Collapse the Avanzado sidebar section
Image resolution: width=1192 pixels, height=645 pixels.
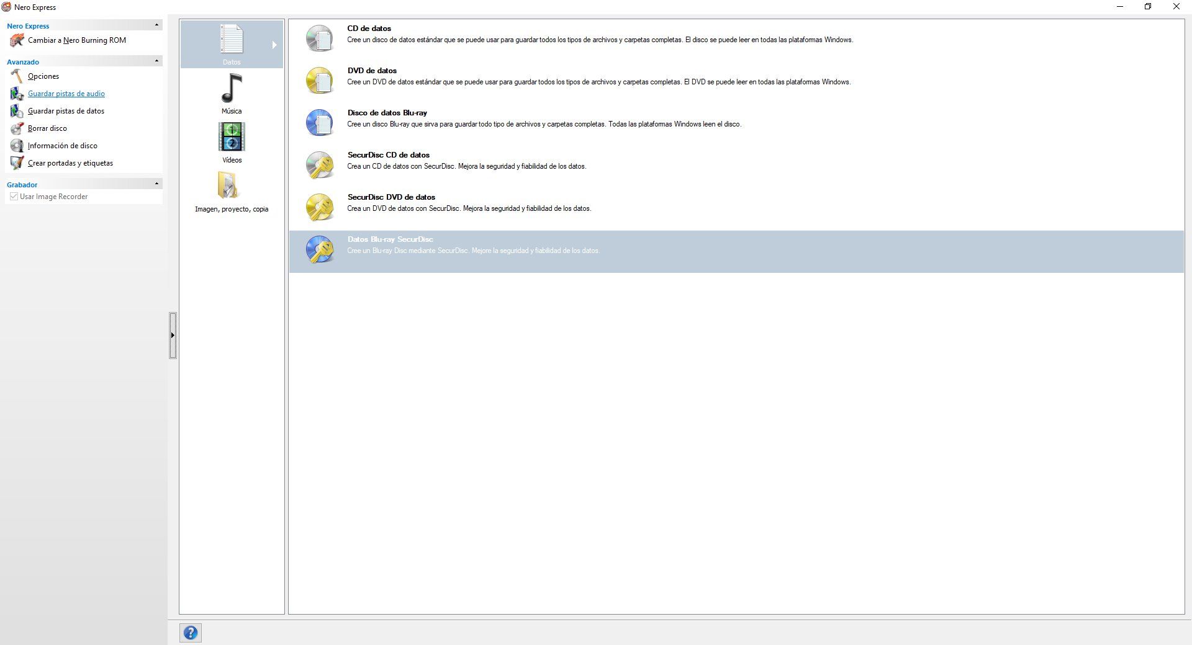[x=156, y=61]
